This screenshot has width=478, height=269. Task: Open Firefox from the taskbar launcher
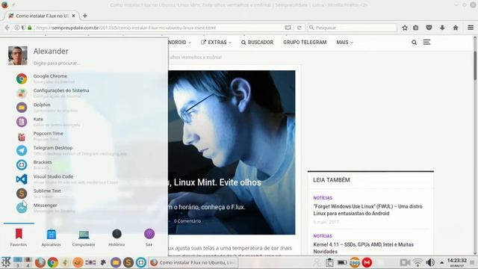40,262
